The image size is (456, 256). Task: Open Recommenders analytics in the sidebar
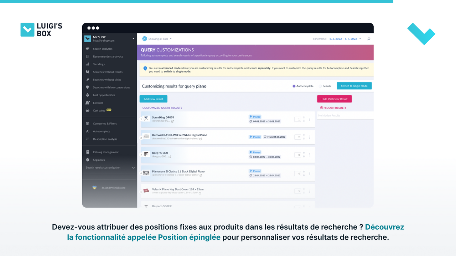click(x=108, y=57)
